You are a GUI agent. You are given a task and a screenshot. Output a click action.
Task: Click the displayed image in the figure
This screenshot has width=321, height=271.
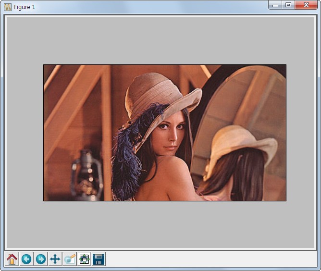point(165,133)
